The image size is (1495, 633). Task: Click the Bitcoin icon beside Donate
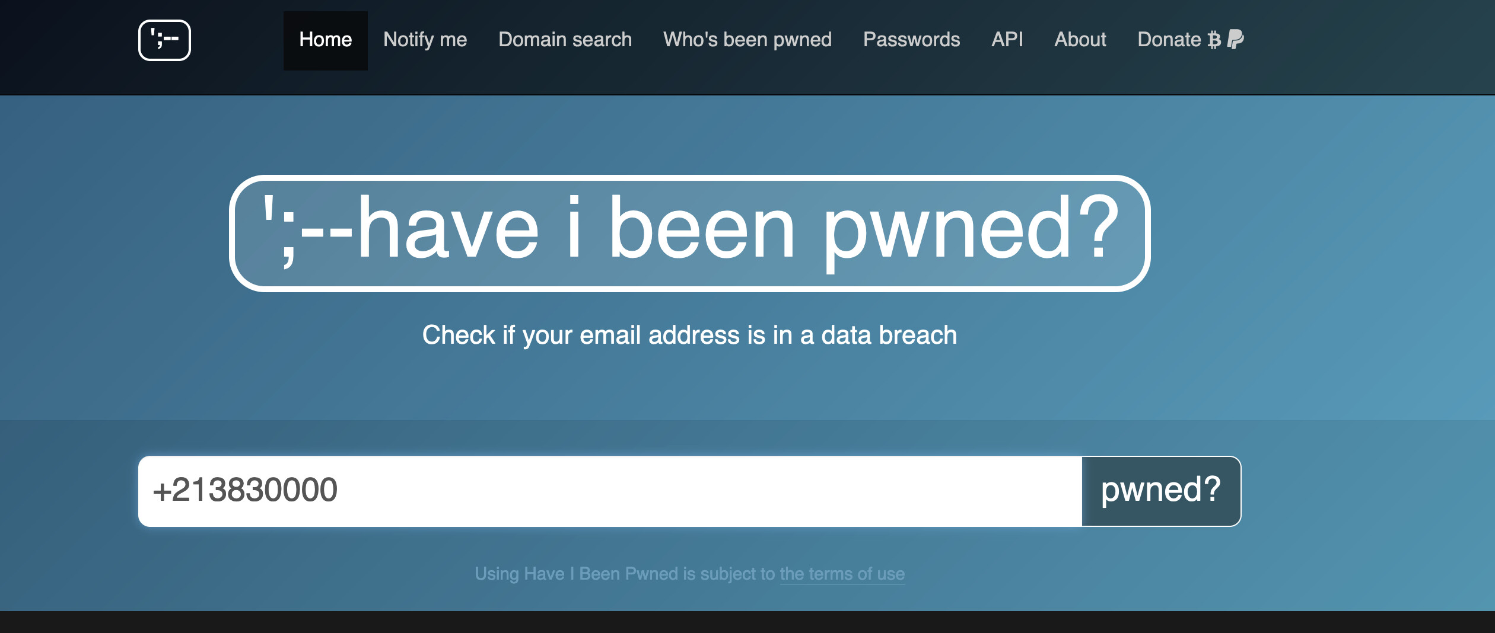(1214, 40)
